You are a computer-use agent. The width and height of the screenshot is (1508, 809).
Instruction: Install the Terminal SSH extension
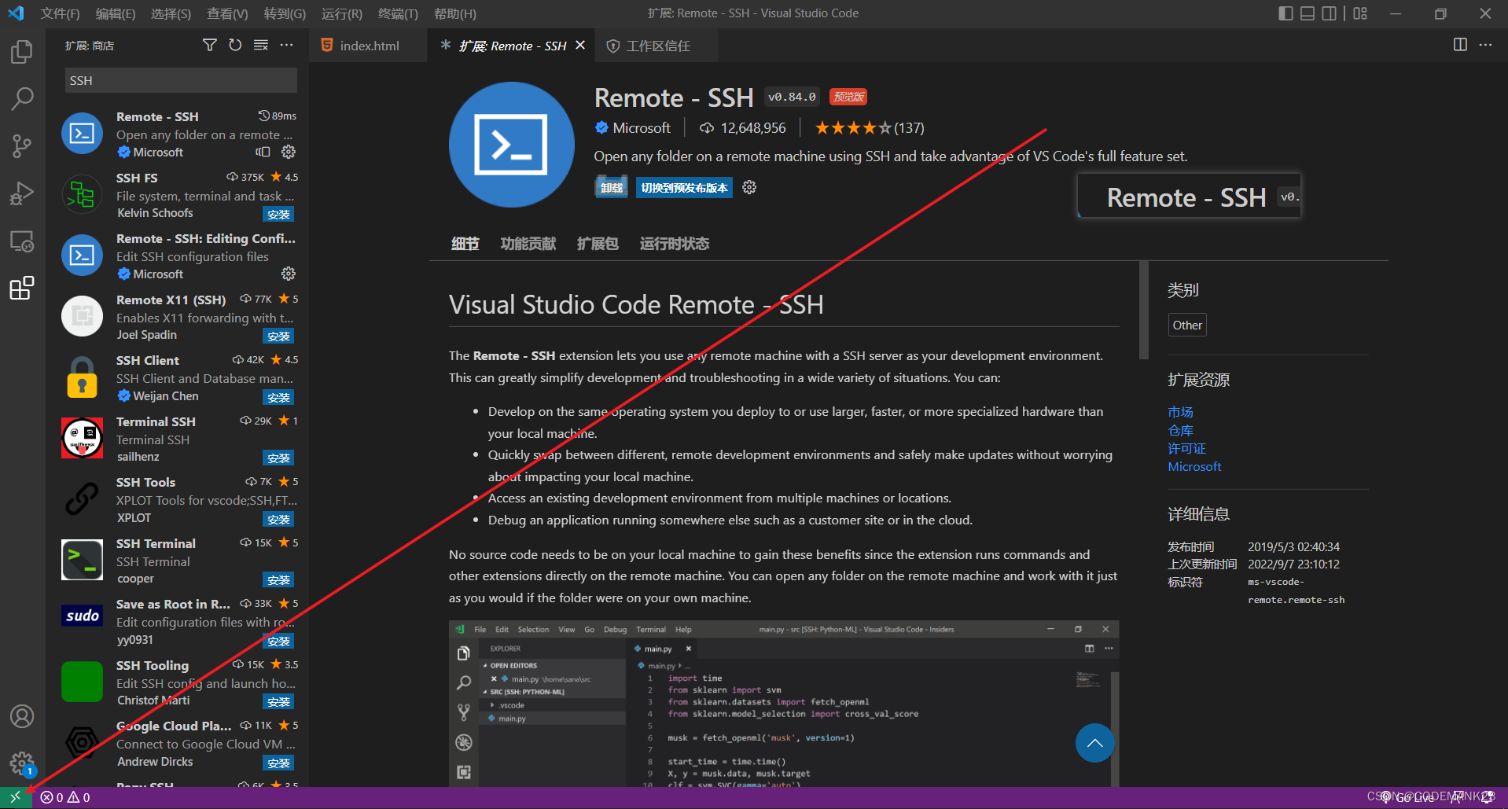[x=278, y=458]
